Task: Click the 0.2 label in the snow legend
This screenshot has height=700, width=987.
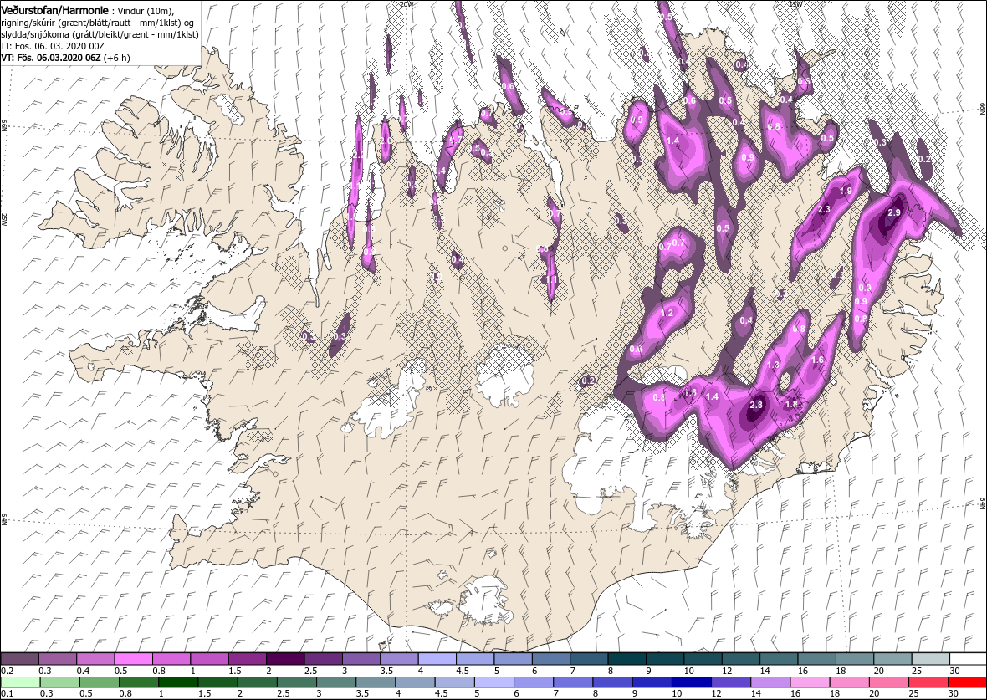Action: (x=7, y=671)
